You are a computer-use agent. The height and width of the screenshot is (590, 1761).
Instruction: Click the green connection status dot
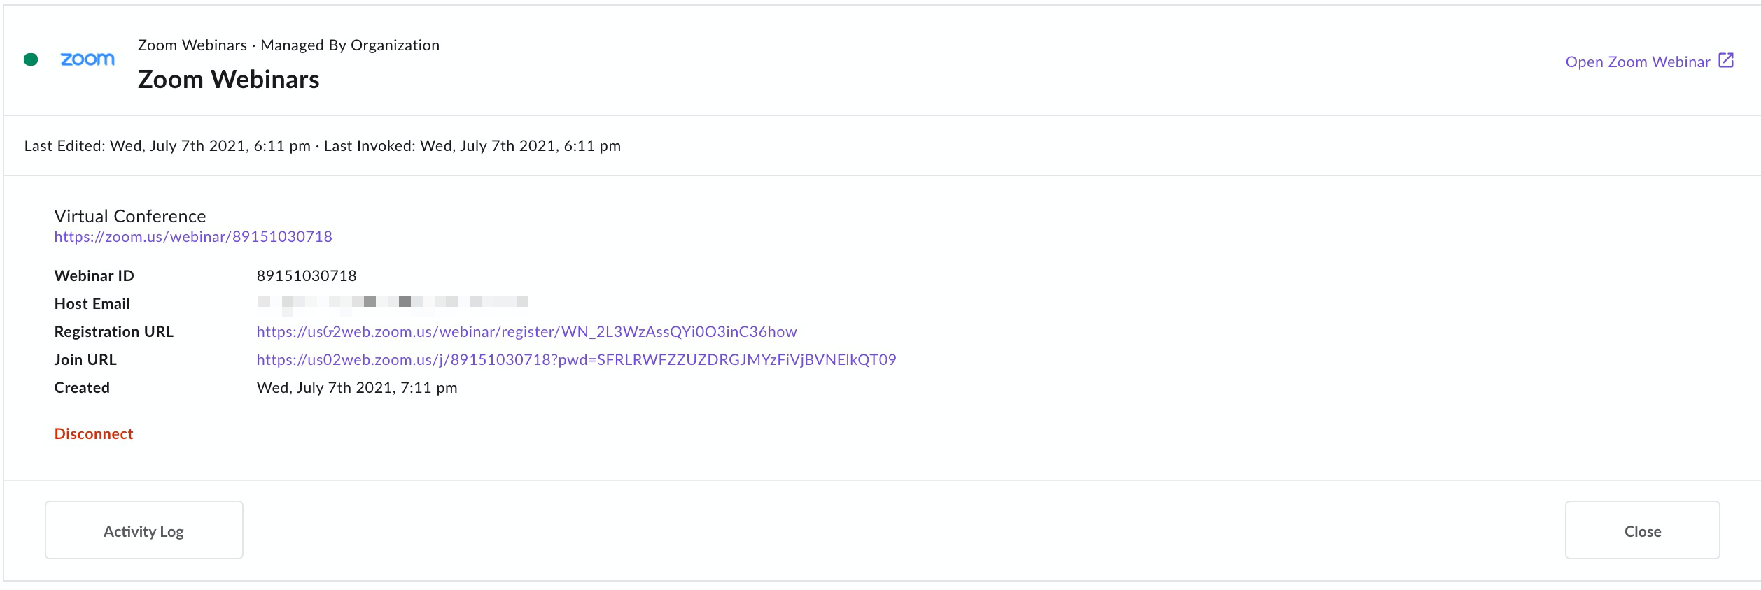tap(31, 59)
